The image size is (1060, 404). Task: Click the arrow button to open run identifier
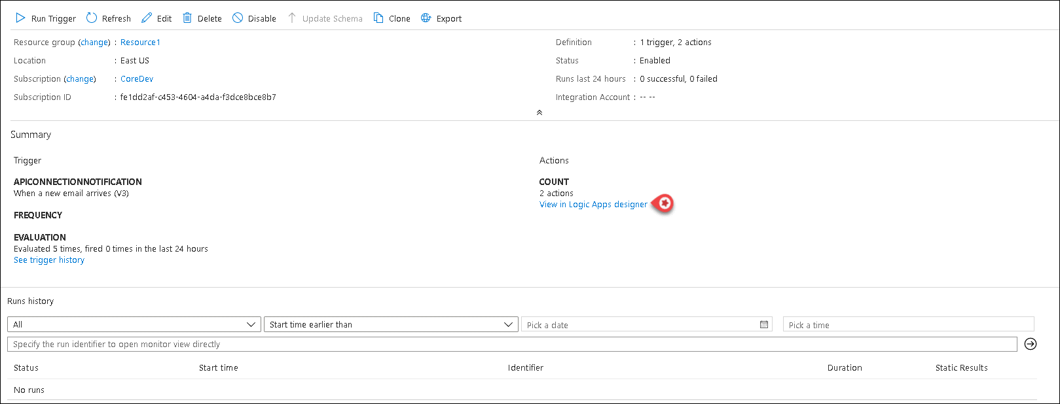coord(1030,344)
